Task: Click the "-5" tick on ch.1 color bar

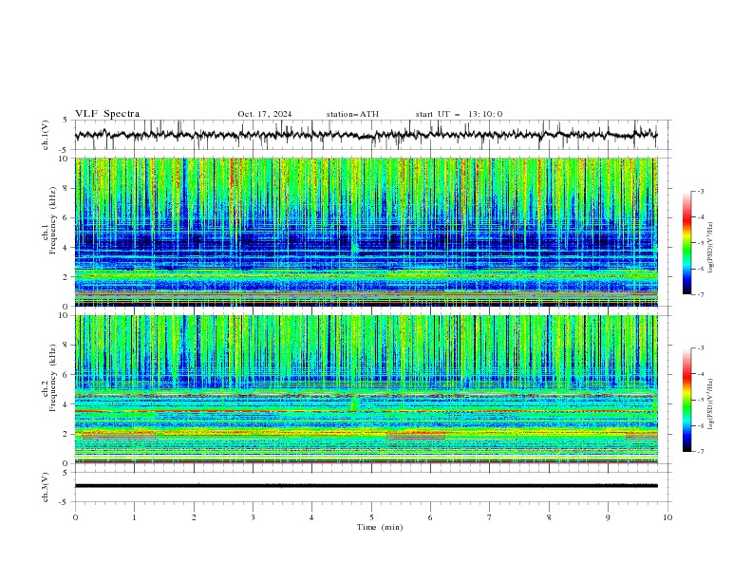Action: pyautogui.click(x=701, y=243)
